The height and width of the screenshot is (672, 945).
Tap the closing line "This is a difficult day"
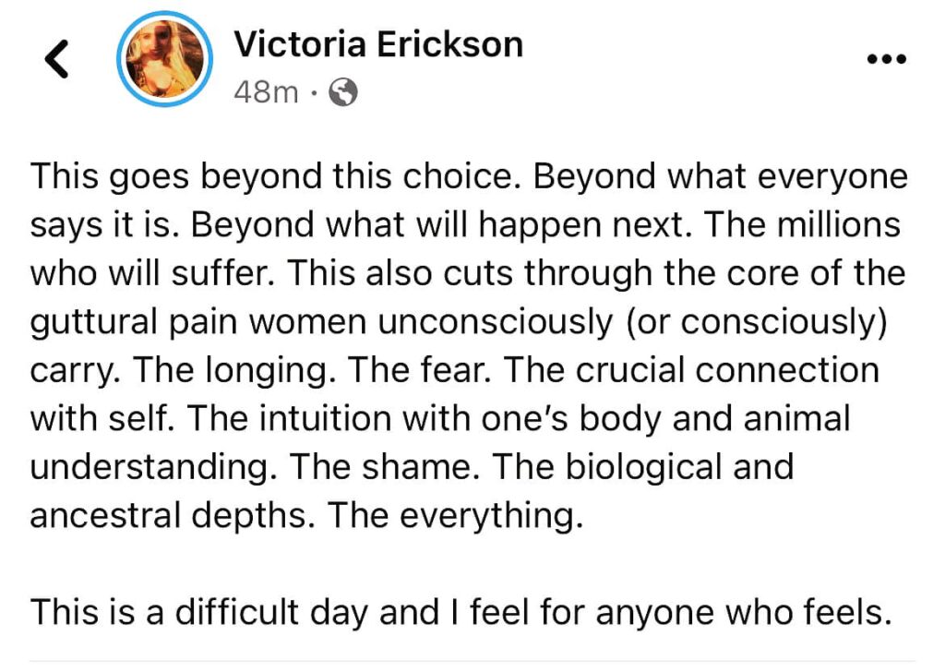coord(461,611)
